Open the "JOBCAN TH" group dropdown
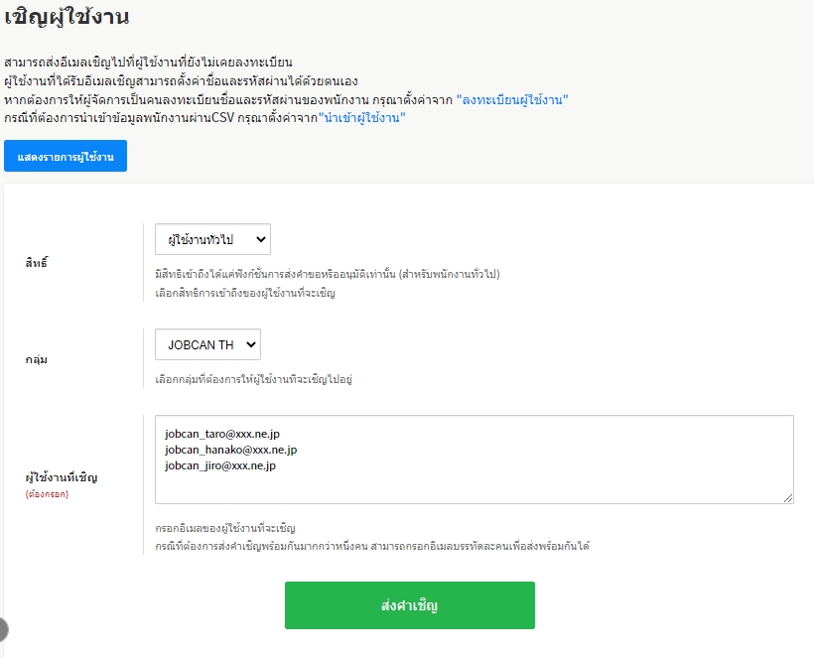The height and width of the screenshot is (658, 814). tap(207, 345)
